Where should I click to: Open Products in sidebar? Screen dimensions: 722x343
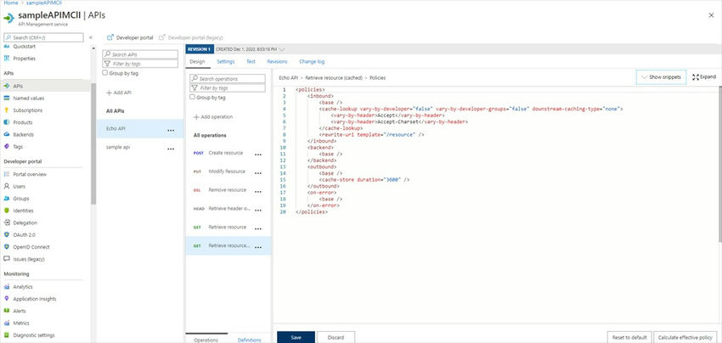23,122
